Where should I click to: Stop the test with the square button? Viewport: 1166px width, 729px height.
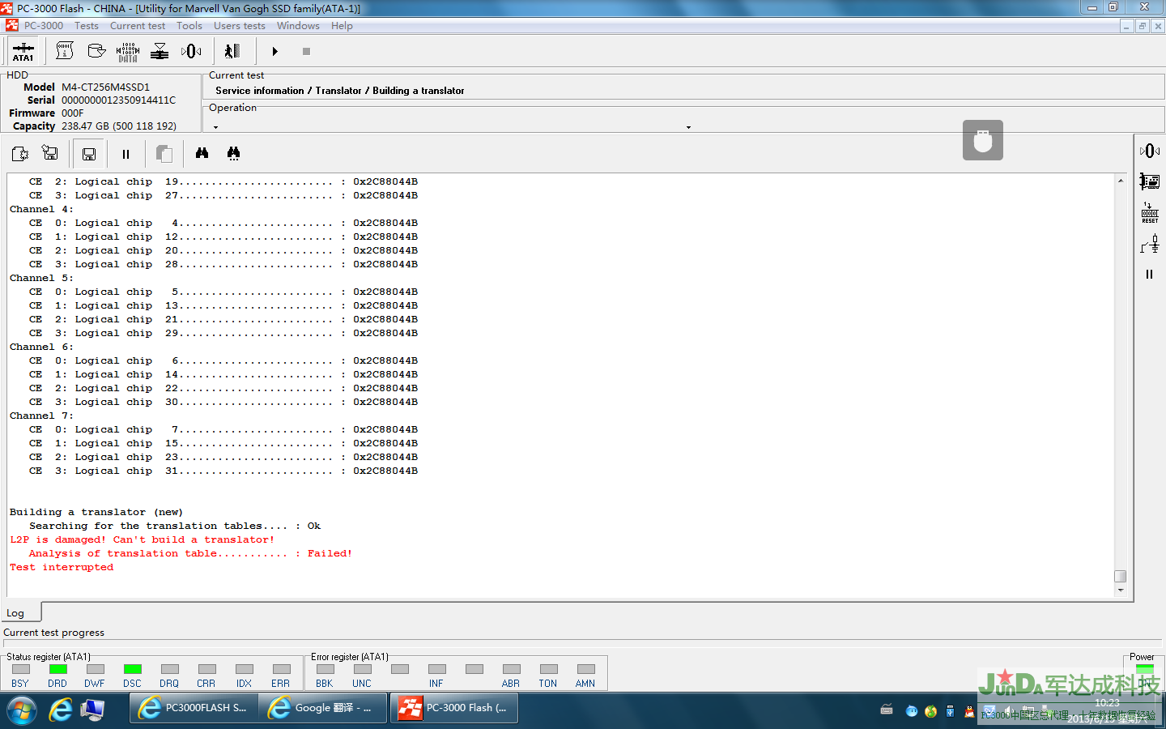click(x=306, y=51)
